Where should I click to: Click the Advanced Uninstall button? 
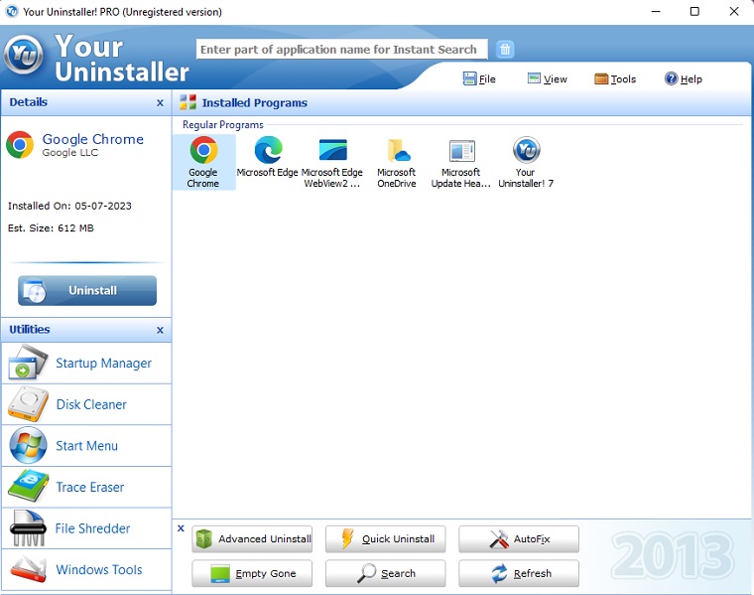point(252,539)
